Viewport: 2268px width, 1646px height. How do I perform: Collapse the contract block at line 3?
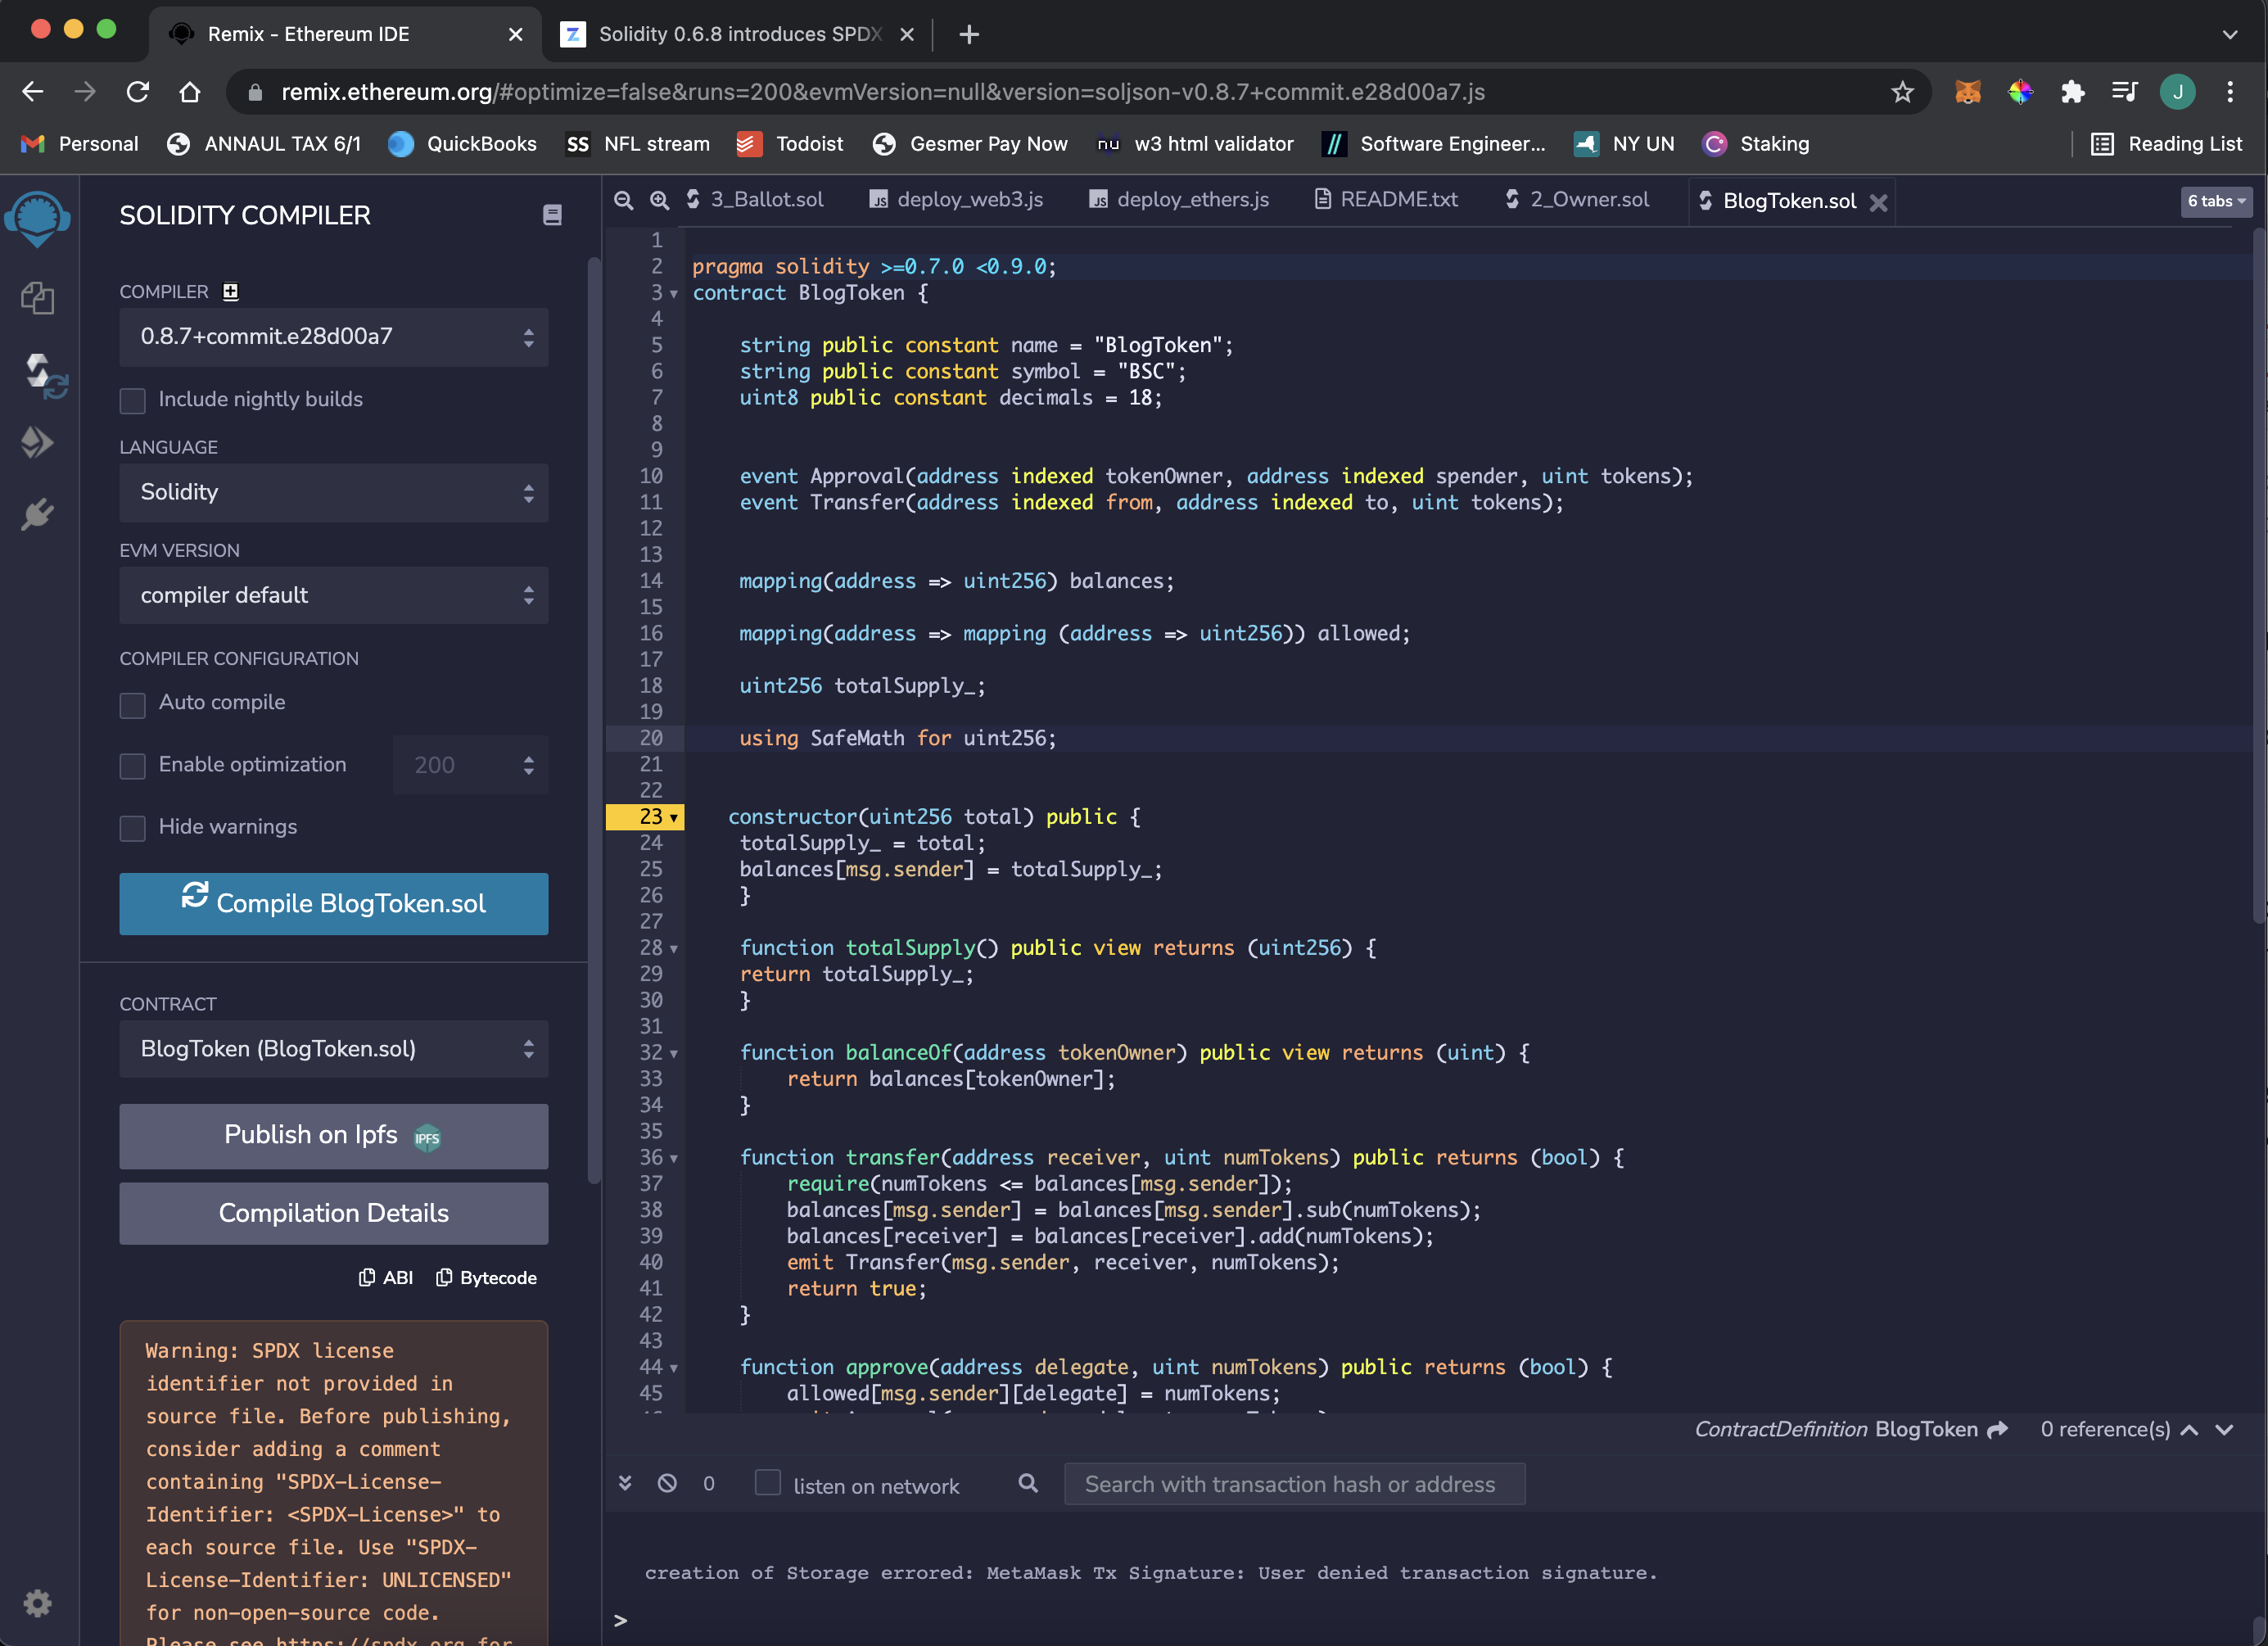click(674, 294)
